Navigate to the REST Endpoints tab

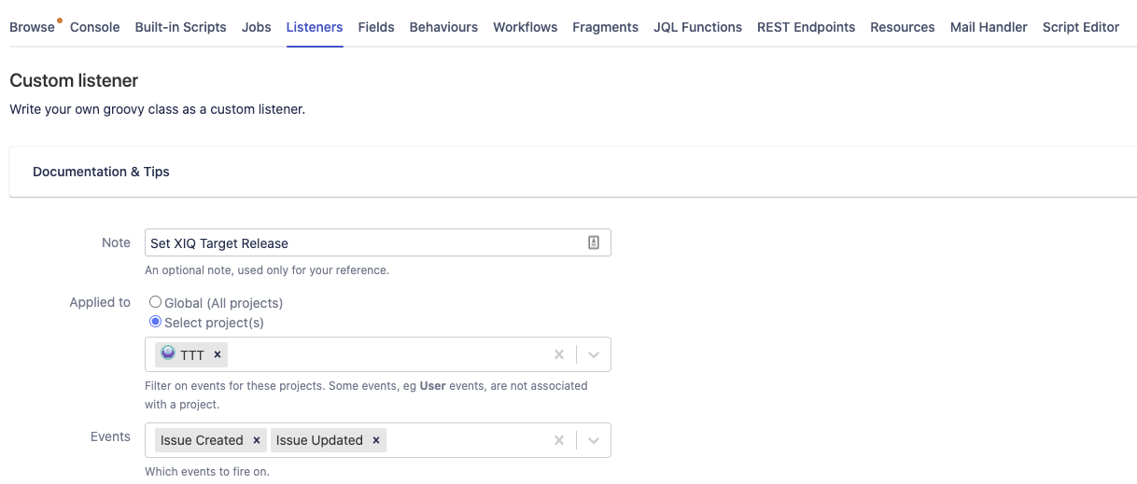click(x=807, y=27)
